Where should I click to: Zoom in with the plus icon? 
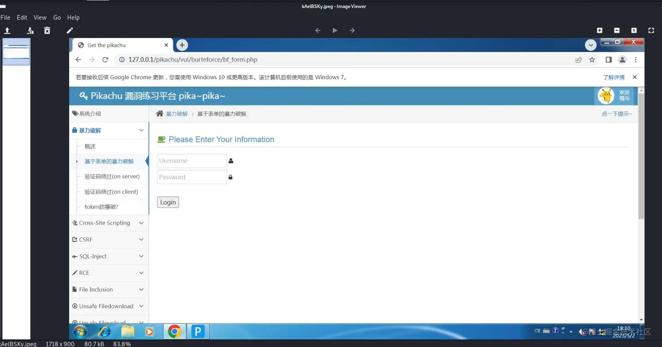600,30
